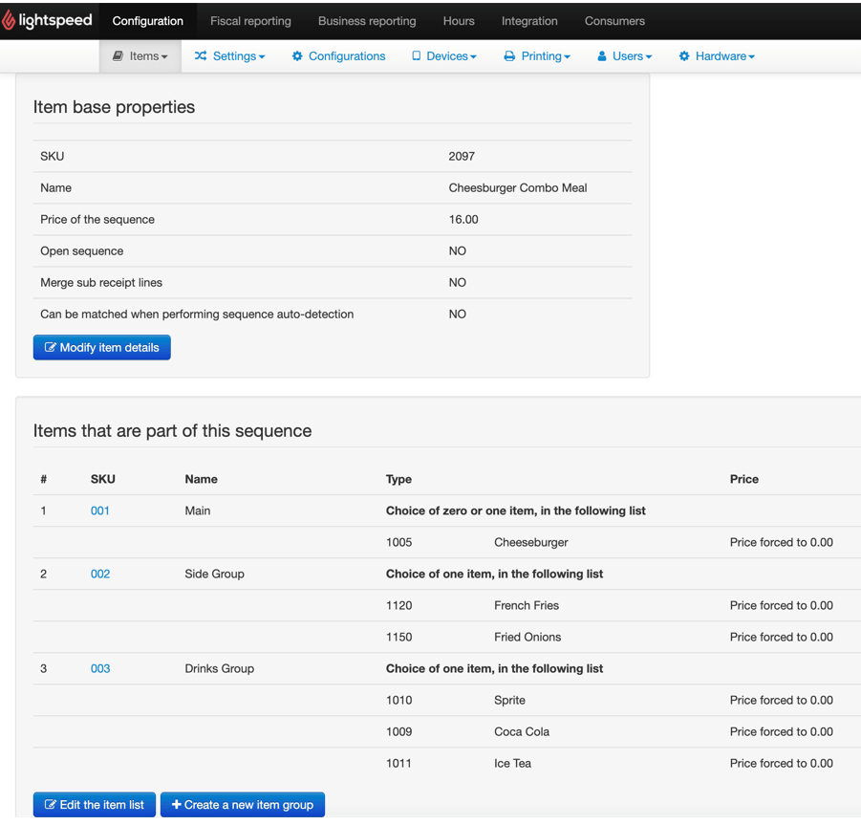Viewport: 861px width, 825px height.
Task: Click the gear icon beside Configurations
Action: pyautogui.click(x=297, y=56)
